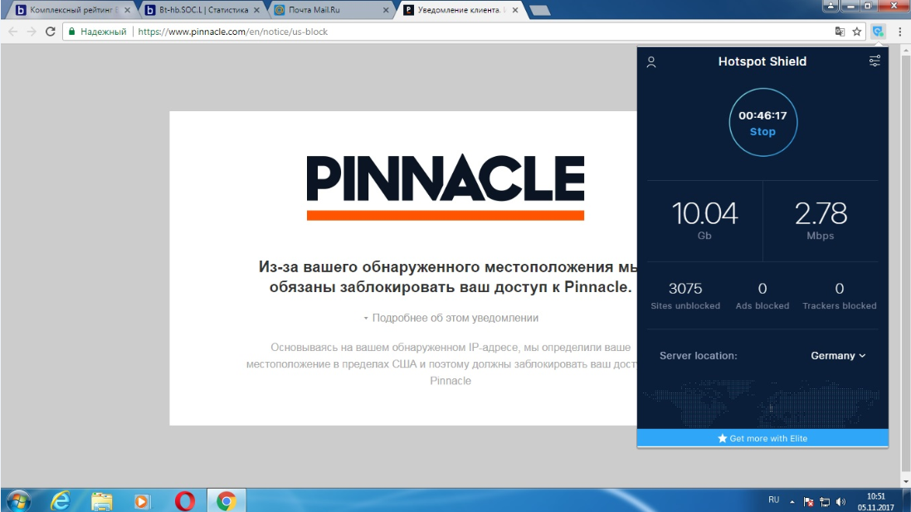Open Windows Explorer folder from taskbar

point(102,501)
